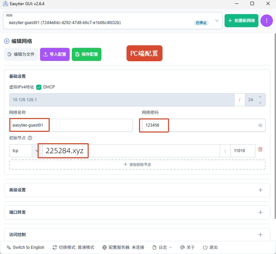276x254 pixels.
Task: Open the purple three-dot more options menu
Action: tap(266, 21)
